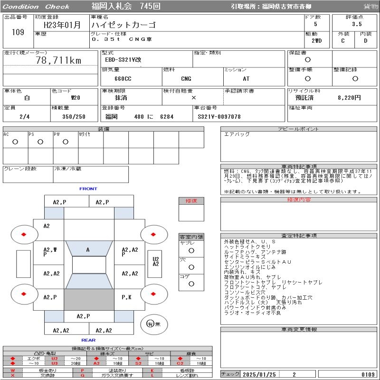Click the red L lens-crack legend code
Image resolution: width=380 pixels, height=380 pixels.
[x=152, y=375]
